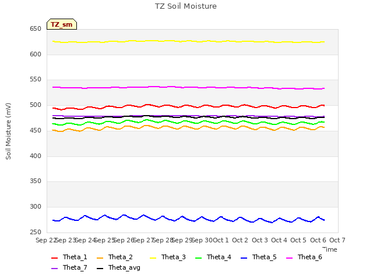Click the 250 y-axis tick label

point(36,233)
